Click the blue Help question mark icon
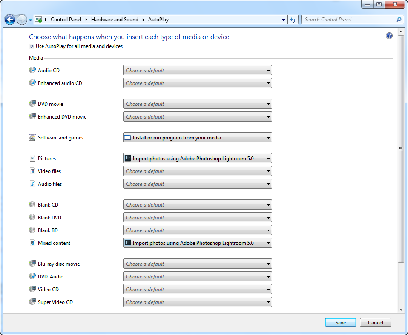The height and width of the screenshot is (335, 408). click(x=389, y=36)
